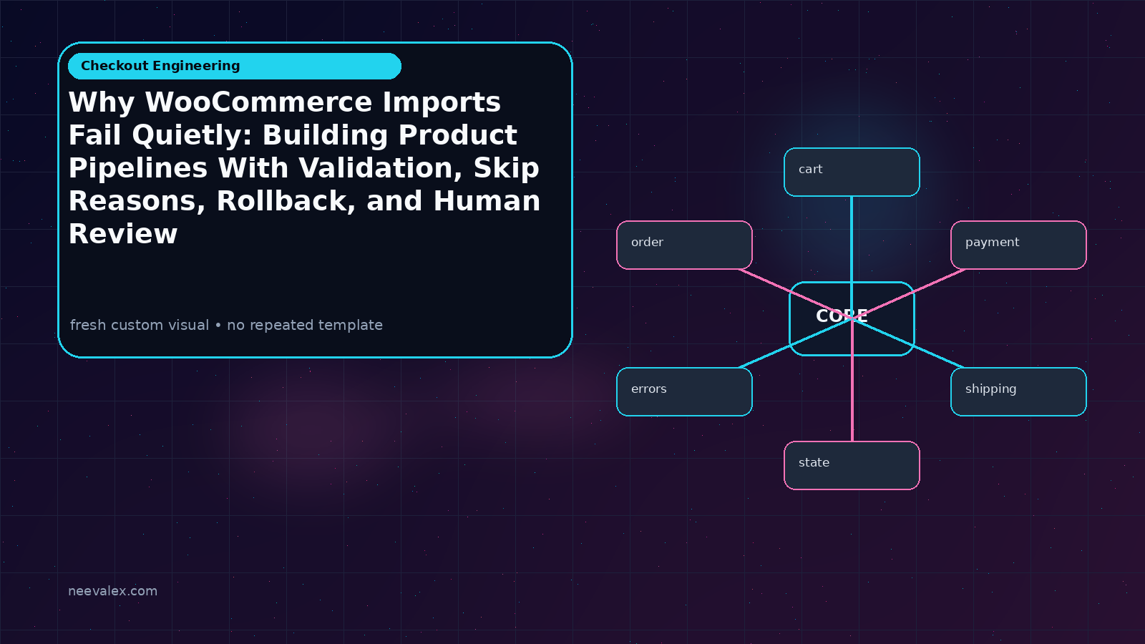Select the payment node box
The image size is (1145, 644).
pyautogui.click(x=1018, y=245)
